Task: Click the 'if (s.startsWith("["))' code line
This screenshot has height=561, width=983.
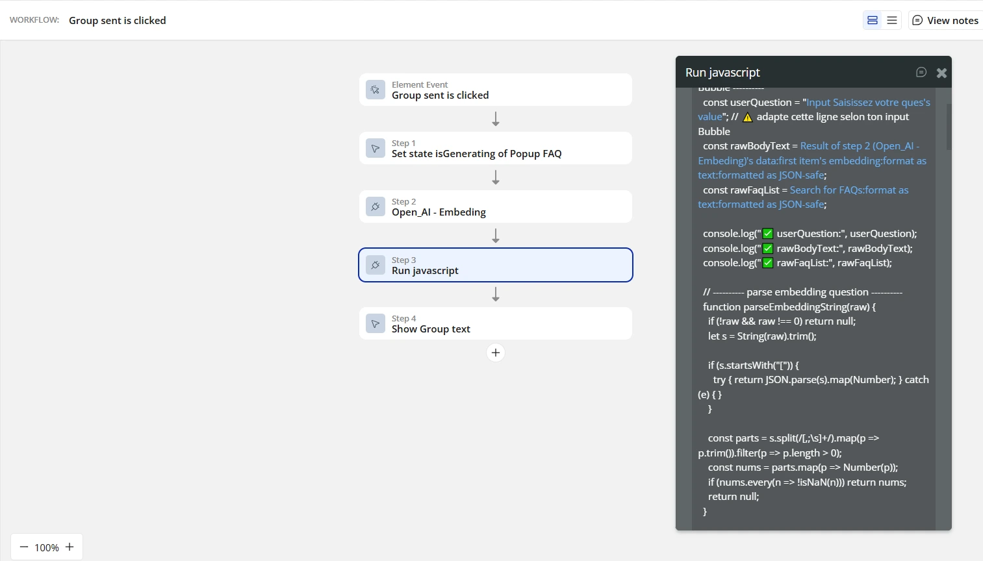Action: [754, 365]
